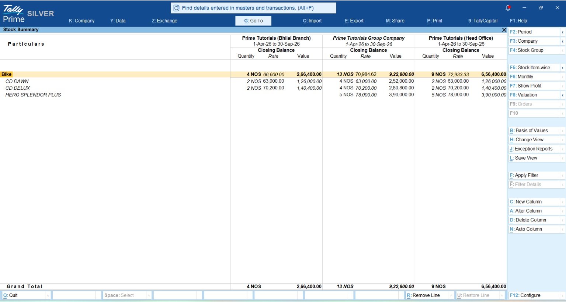
Task: Click U: Restore Line button
Action: pos(477,295)
